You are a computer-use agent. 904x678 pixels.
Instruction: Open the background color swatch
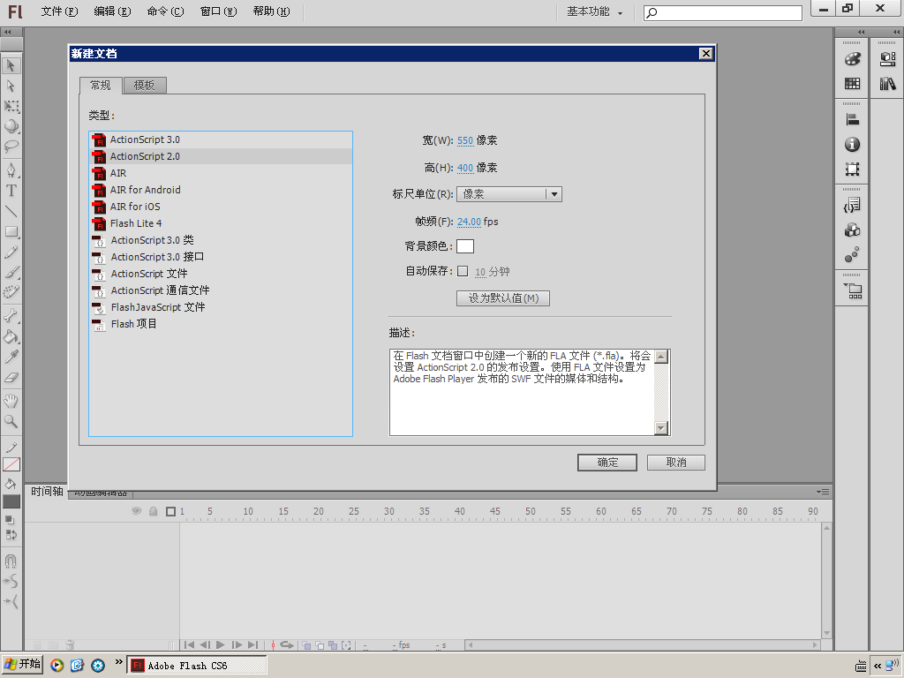coord(464,246)
